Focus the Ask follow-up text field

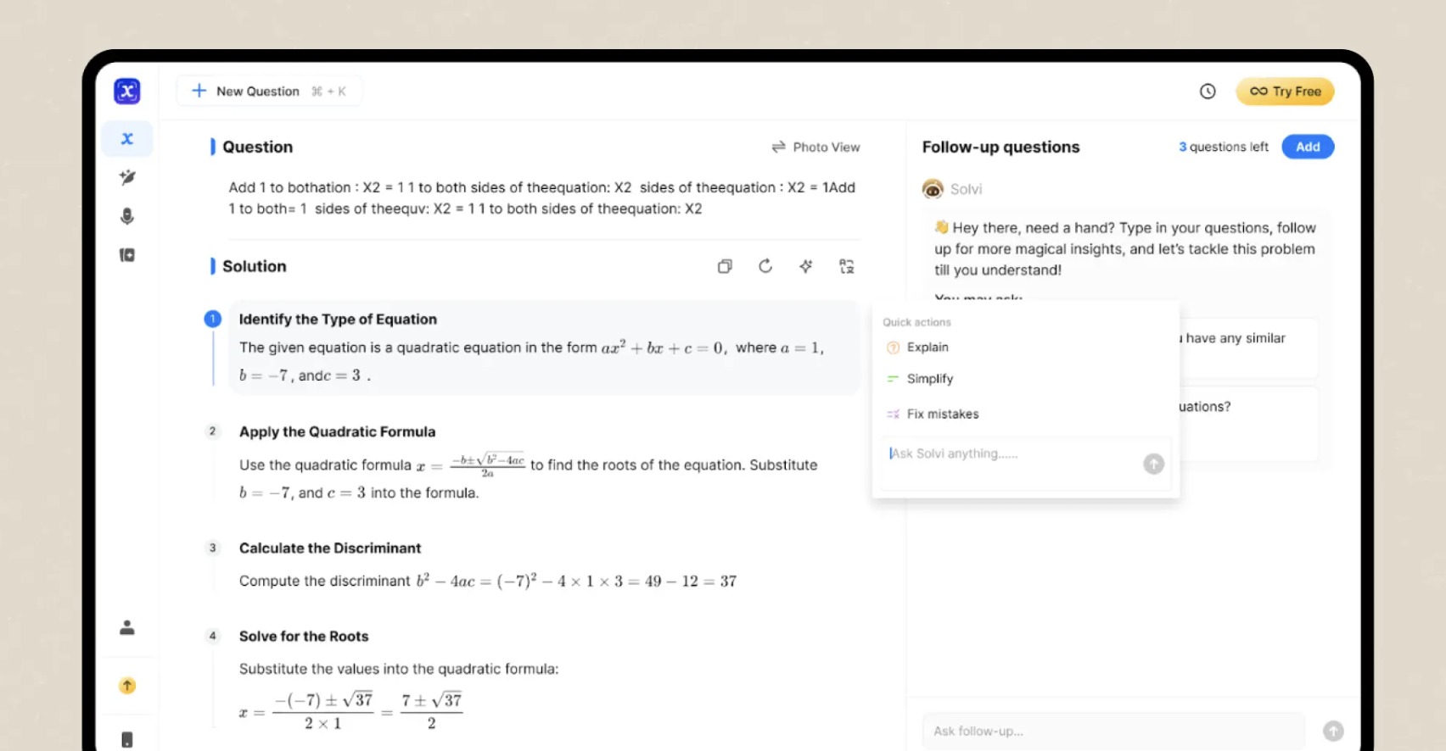(x=1113, y=731)
